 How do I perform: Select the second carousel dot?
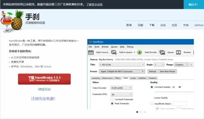[x=141, y=112]
